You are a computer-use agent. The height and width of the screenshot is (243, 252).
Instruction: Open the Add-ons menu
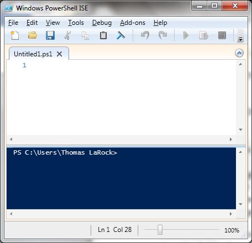(133, 23)
